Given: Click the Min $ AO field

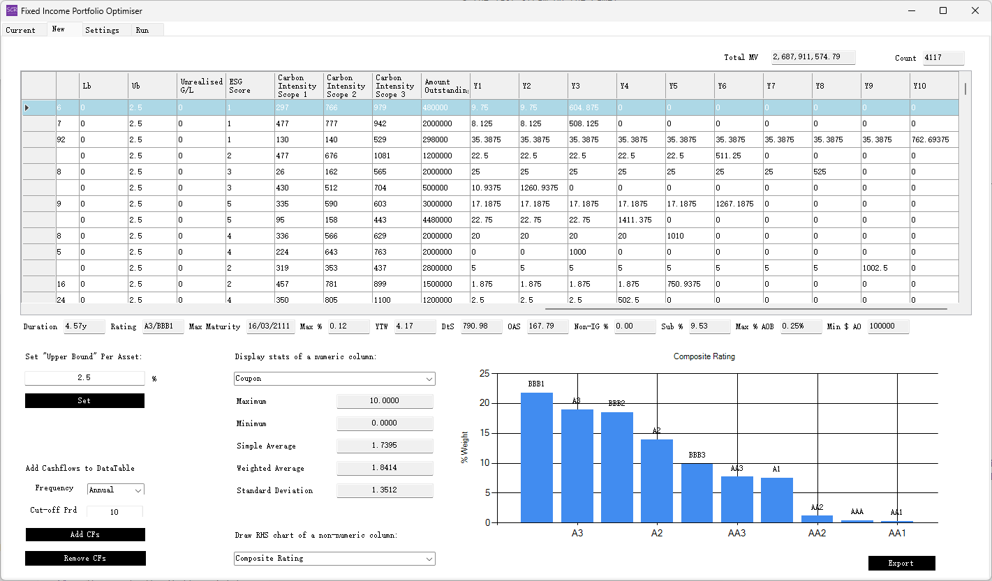Looking at the screenshot, I should pos(888,326).
